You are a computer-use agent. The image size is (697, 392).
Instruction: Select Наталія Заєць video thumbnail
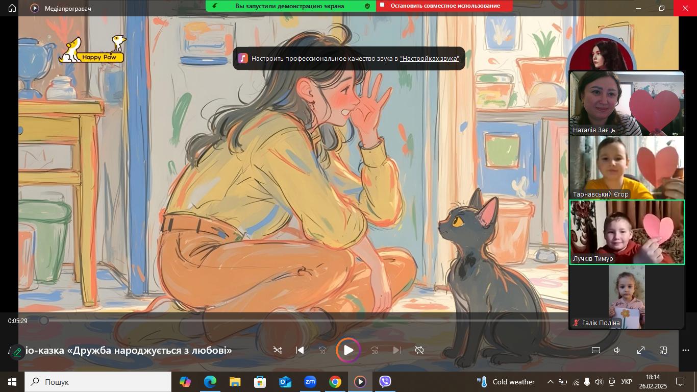(627, 103)
